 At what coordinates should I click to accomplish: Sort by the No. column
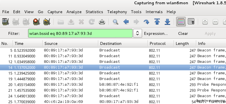7,43
